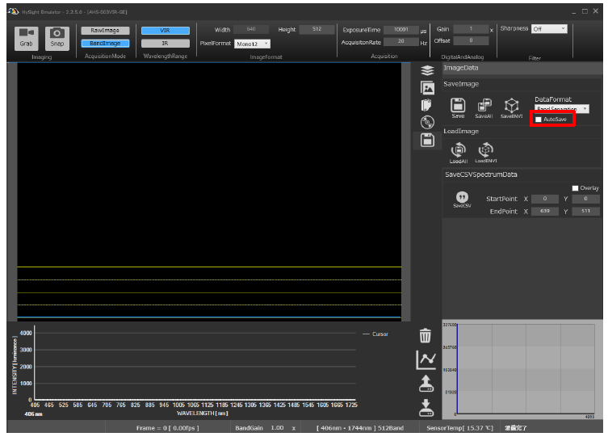Open the DataFormat dropdown
This screenshot has height=441, width=608.
point(561,108)
